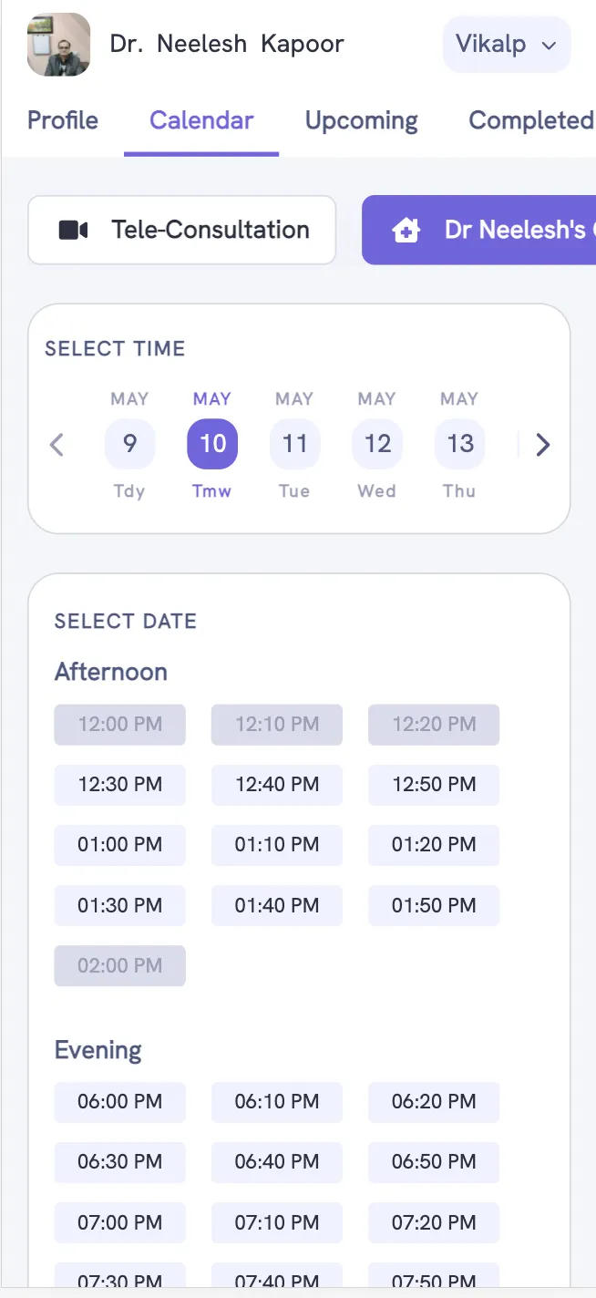Viewport: 596px width, 1298px height.
Task: Select May 13 Thursday date
Action: pyautogui.click(x=459, y=444)
